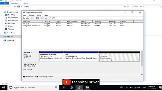Select Computer tab in File Explorer

coord(15,3)
